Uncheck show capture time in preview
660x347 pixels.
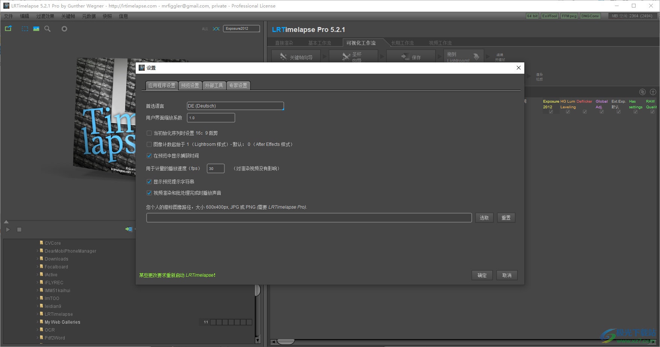pyautogui.click(x=149, y=156)
